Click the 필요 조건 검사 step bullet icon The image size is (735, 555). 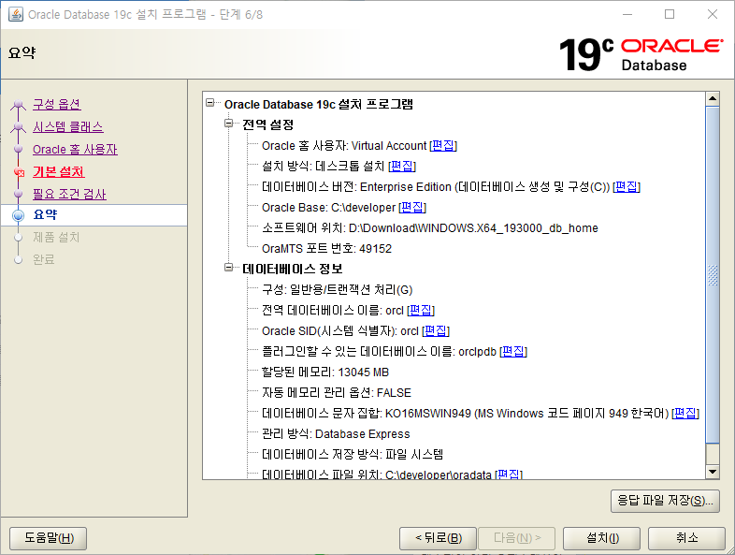click(19, 194)
